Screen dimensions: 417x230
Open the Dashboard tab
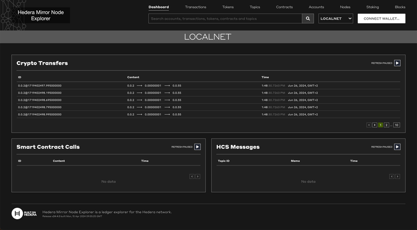(159, 7)
